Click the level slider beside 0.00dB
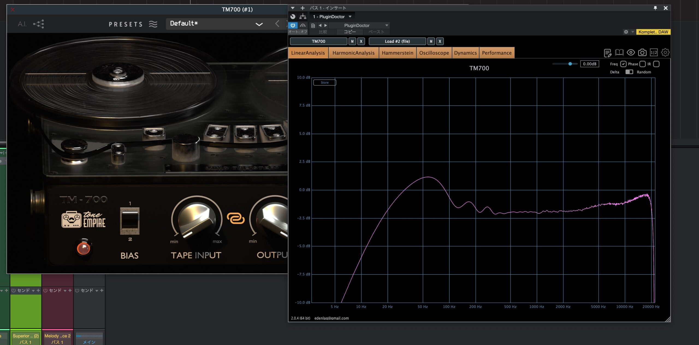 (x=570, y=64)
